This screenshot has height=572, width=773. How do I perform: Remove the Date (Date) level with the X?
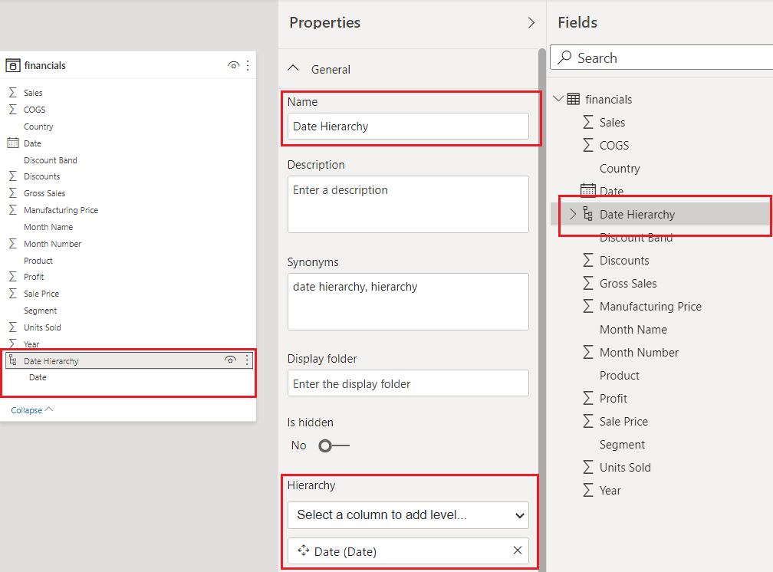(x=518, y=551)
